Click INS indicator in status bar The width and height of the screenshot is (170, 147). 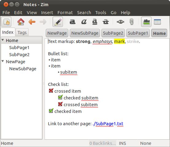[122, 143]
